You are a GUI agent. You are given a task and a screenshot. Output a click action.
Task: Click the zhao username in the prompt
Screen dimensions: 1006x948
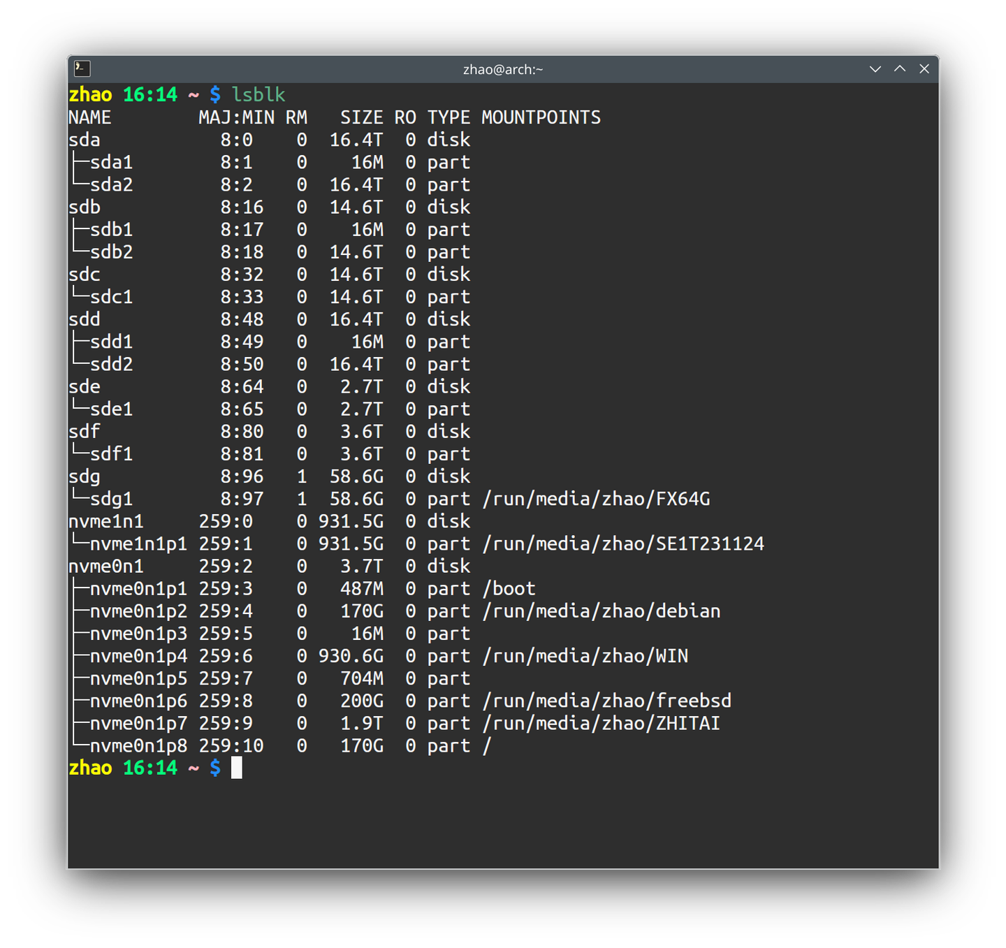[89, 768]
